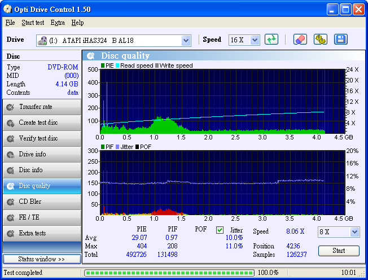Select FE / TE in sidebar
368x280 pixels.
[x=42, y=217]
